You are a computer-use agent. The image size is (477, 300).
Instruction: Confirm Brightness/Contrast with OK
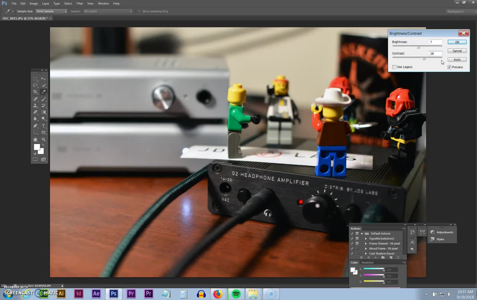pyautogui.click(x=457, y=42)
